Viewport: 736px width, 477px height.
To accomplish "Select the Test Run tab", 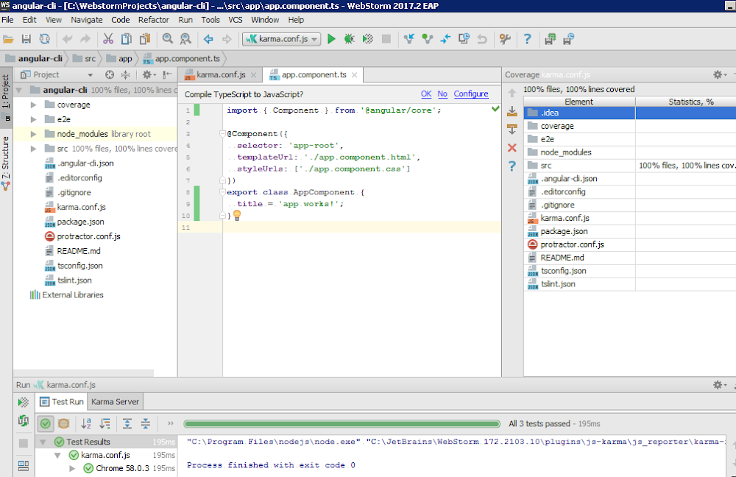I will click(62, 402).
